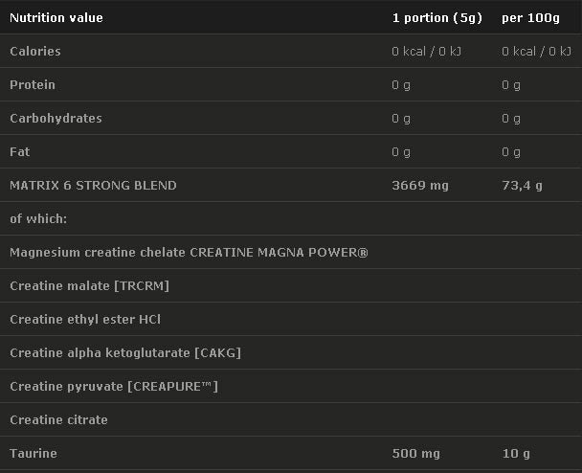582x473 pixels.
Task: Click the "per 100g" column header
Action: [x=529, y=17]
